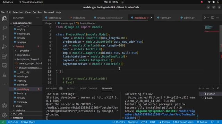The image size is (222, 124).
Task: Open the Terminal menu
Action: 49,12
